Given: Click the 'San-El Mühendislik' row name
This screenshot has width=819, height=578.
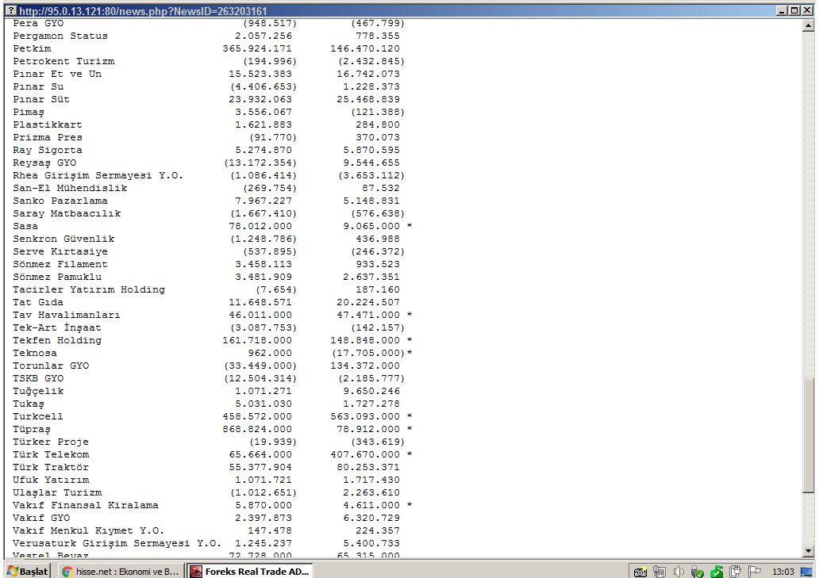Looking at the screenshot, I should pyautogui.click(x=70, y=189).
